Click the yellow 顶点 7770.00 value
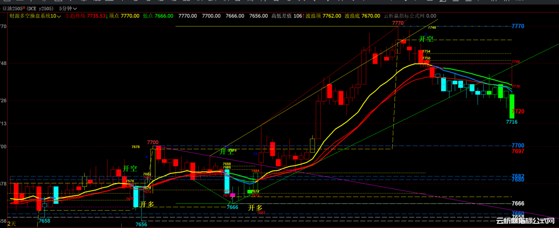This screenshot has width=559, height=228. point(130,16)
